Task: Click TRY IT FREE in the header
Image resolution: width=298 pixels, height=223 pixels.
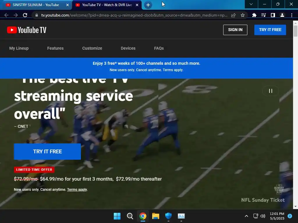Action: [x=270, y=30]
